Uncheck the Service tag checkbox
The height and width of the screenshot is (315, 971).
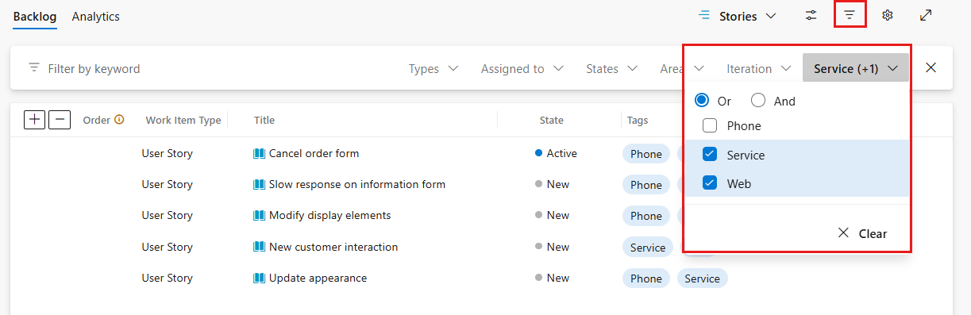pos(710,155)
